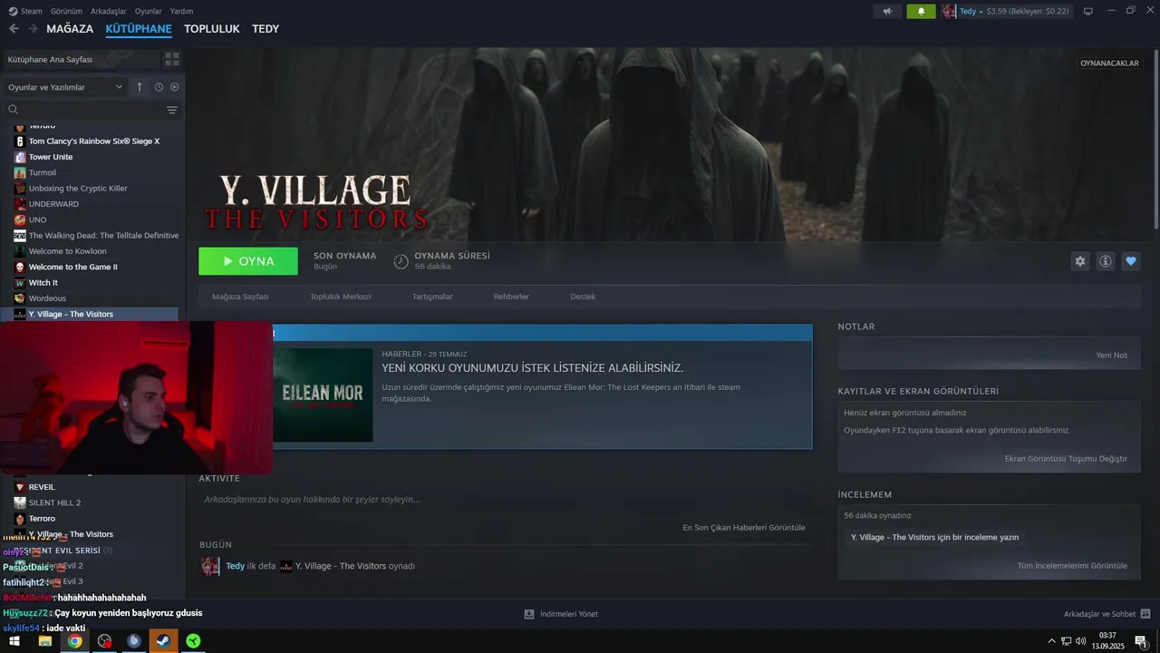Switch to the MAĞAZA tab
The width and height of the screenshot is (1160, 653).
tap(70, 29)
